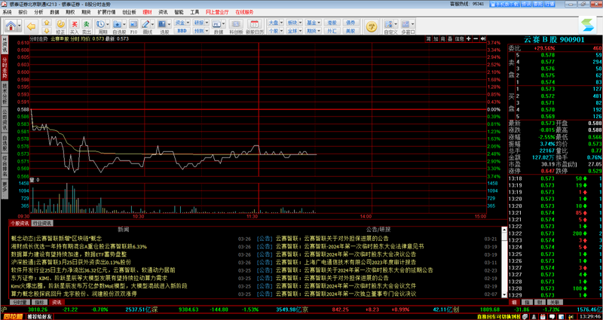Open the 网上营业厅 menu
The image size is (603, 320).
pos(218,12)
